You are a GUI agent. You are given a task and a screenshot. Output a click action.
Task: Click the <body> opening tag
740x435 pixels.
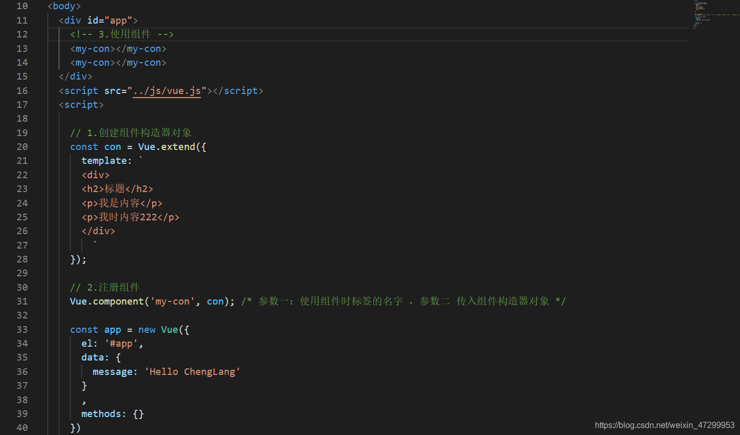[x=64, y=6]
